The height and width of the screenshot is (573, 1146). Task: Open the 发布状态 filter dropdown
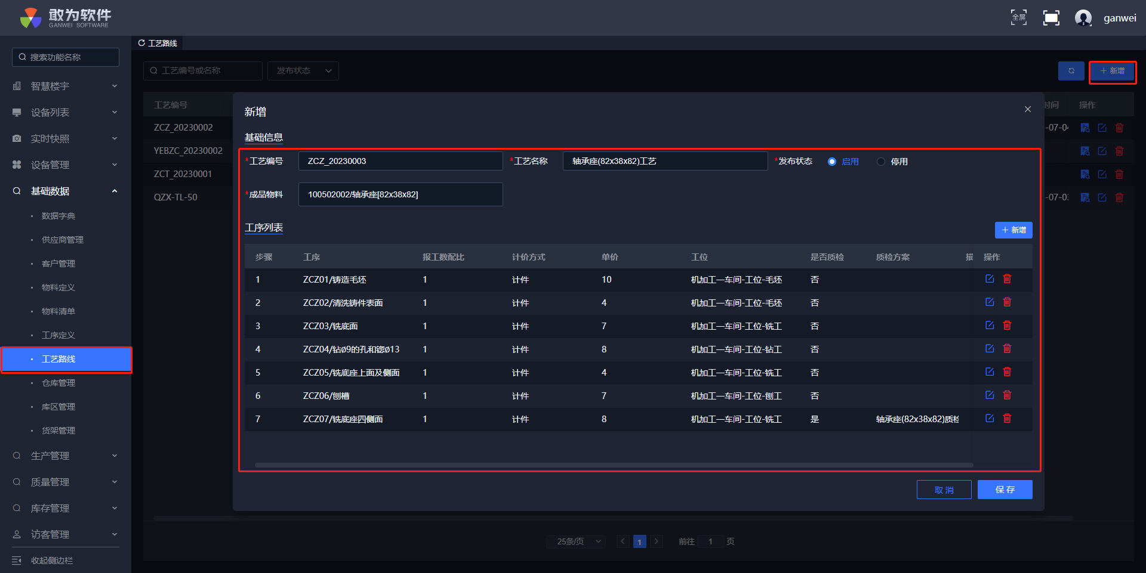303,71
